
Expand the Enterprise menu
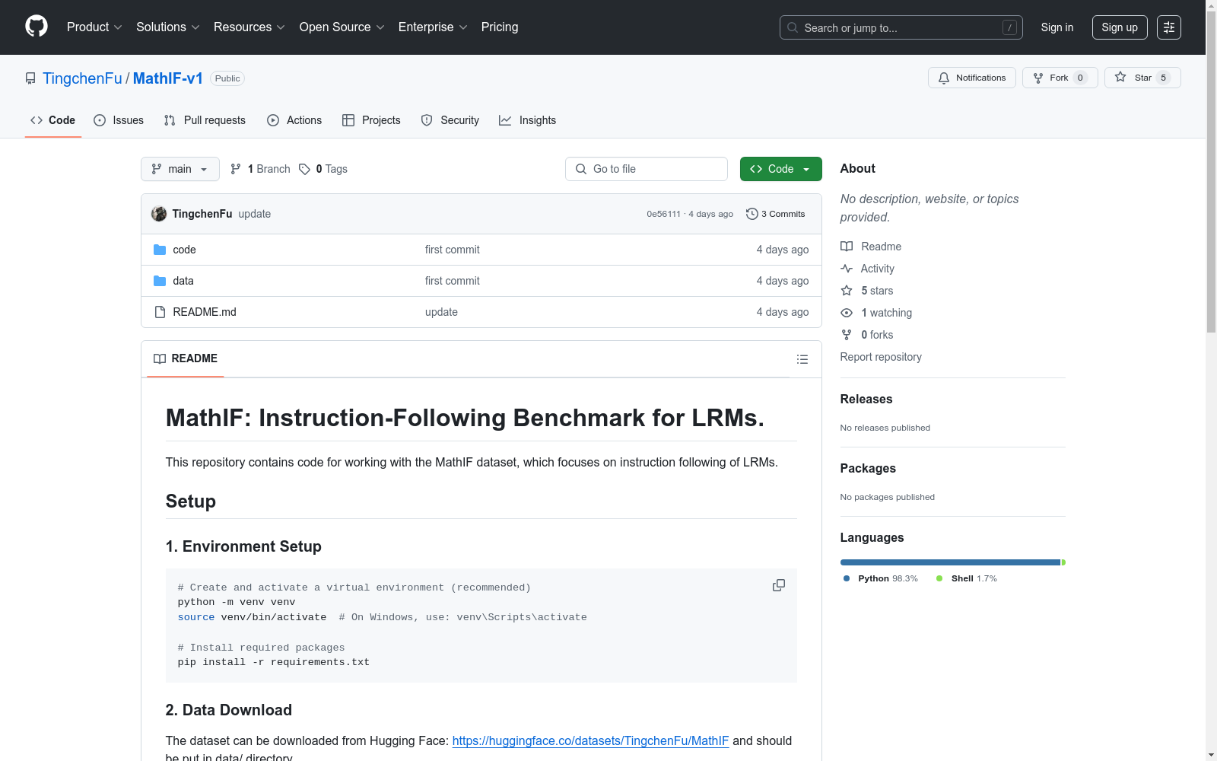click(x=433, y=27)
